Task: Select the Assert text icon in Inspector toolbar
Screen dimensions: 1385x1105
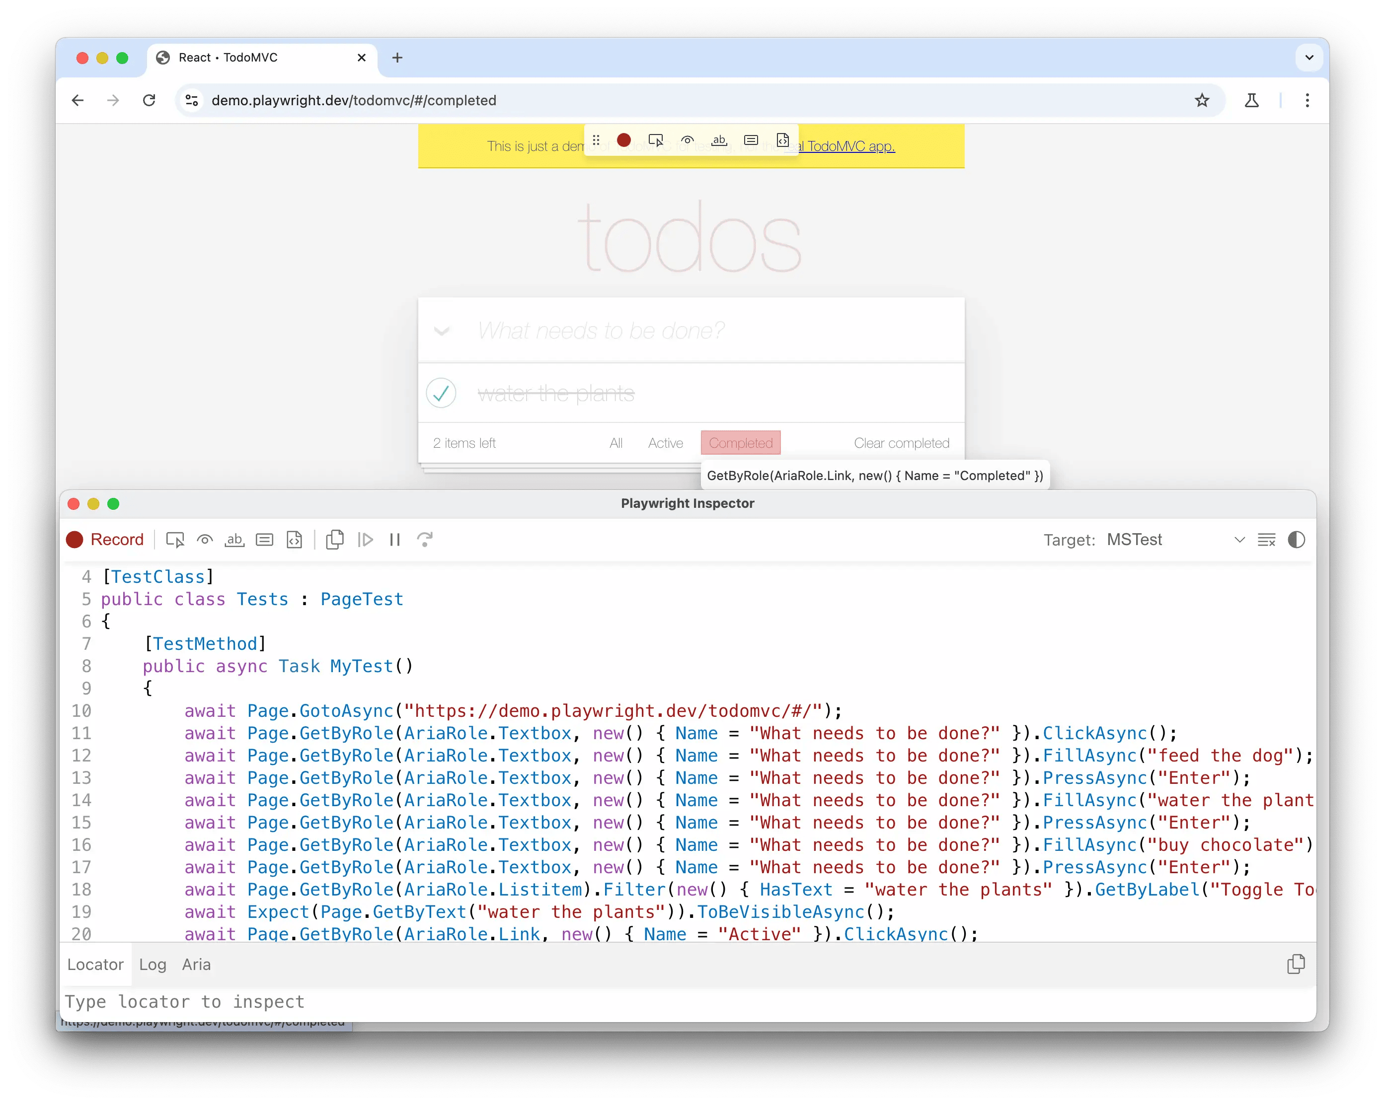Action: [x=234, y=540]
